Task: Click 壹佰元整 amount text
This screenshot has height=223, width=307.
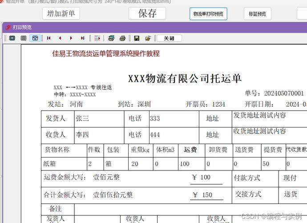Action: [x=106, y=177]
